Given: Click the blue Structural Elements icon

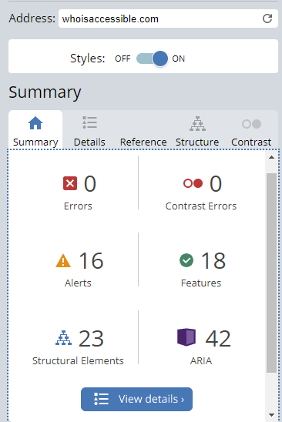Looking at the screenshot, I should 63,338.
